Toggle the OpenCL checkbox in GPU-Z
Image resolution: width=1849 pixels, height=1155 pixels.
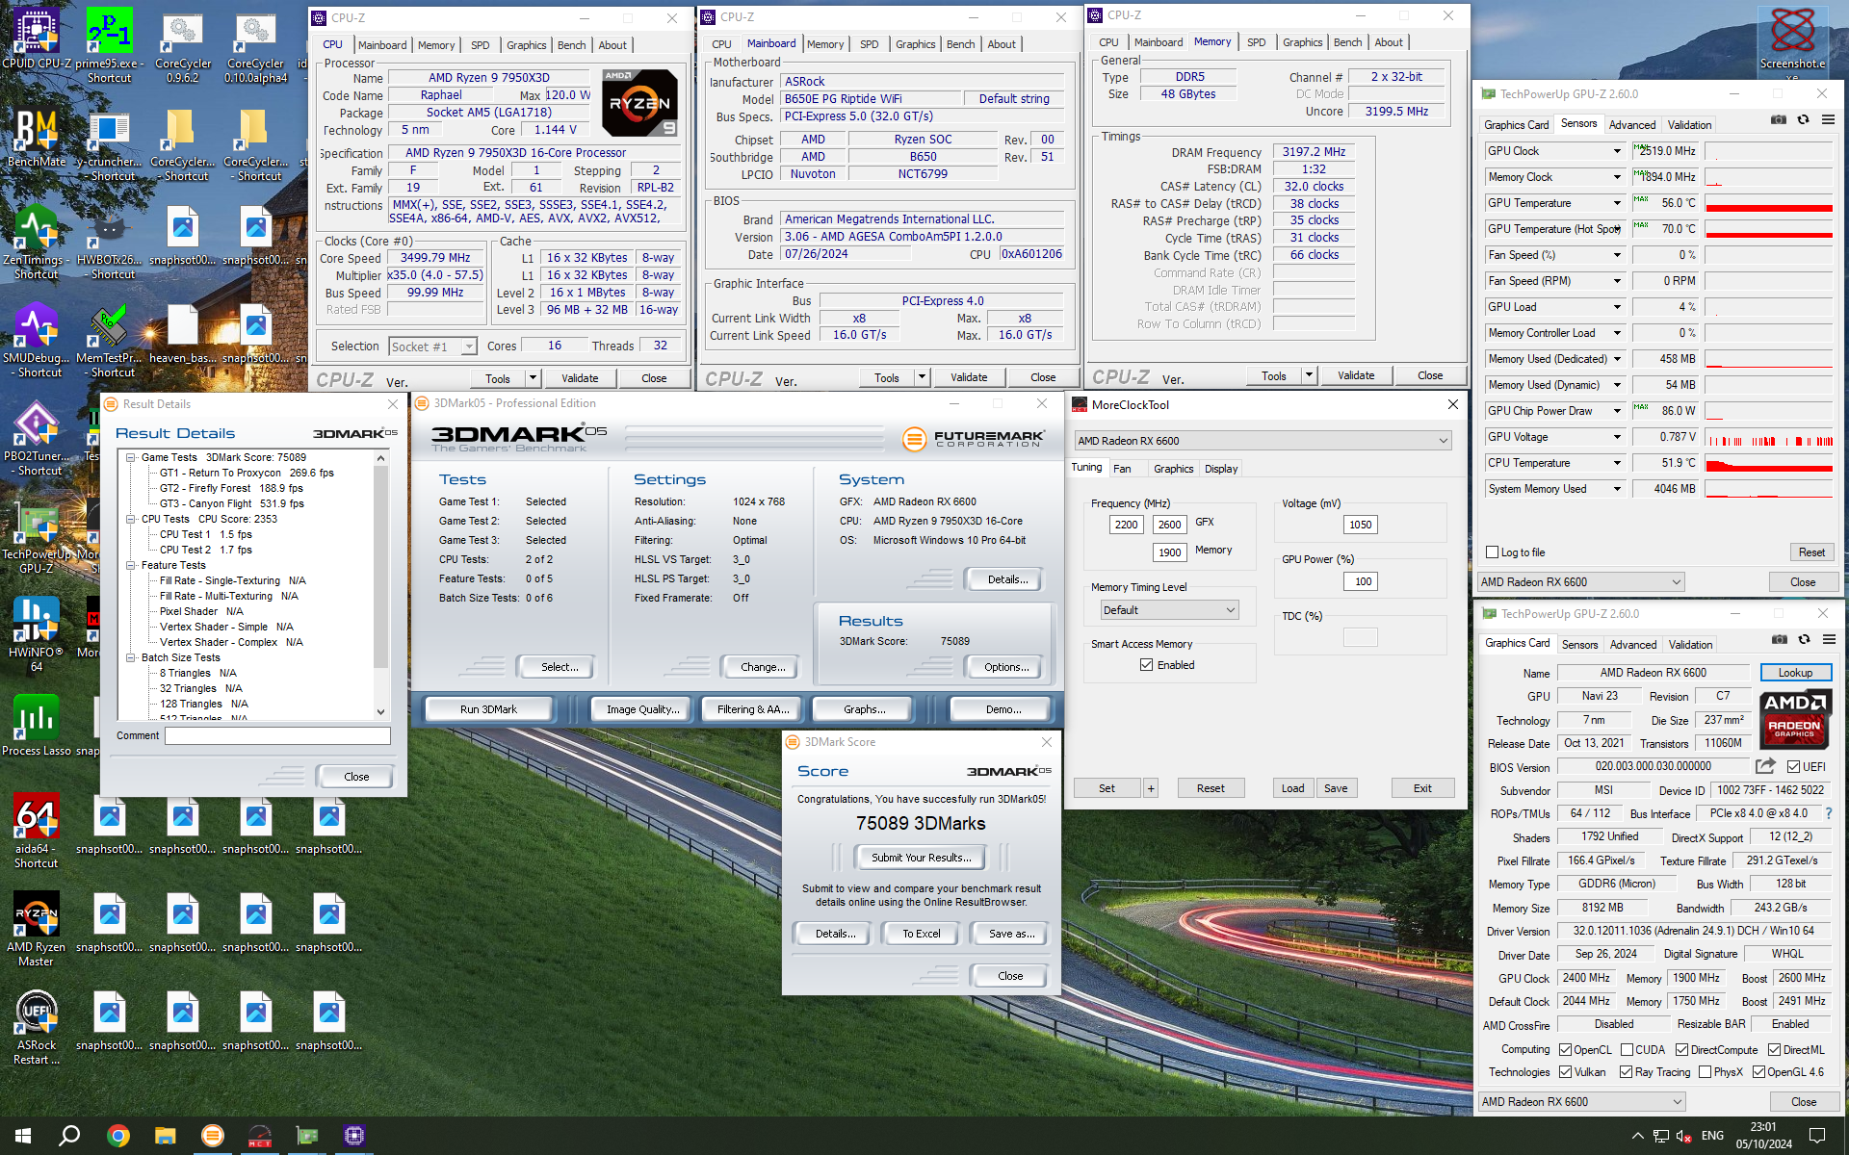pyautogui.click(x=1565, y=1050)
